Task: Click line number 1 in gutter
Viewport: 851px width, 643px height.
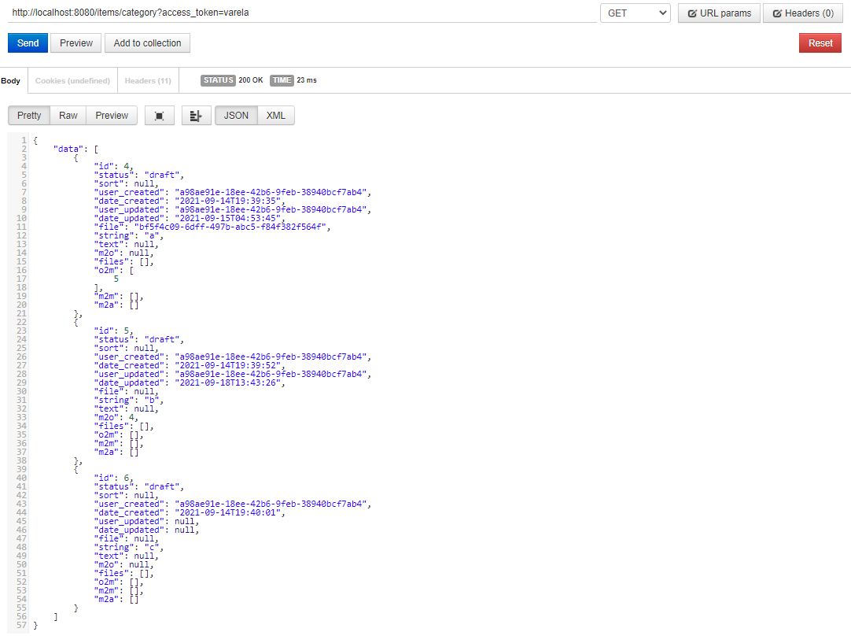Action: 24,140
